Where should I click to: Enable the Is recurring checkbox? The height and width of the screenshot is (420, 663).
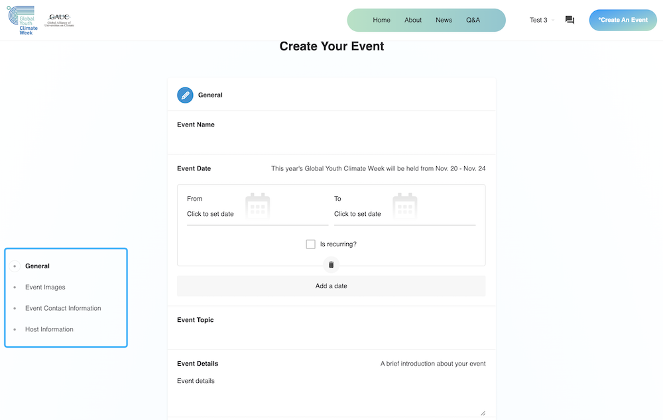pos(310,244)
